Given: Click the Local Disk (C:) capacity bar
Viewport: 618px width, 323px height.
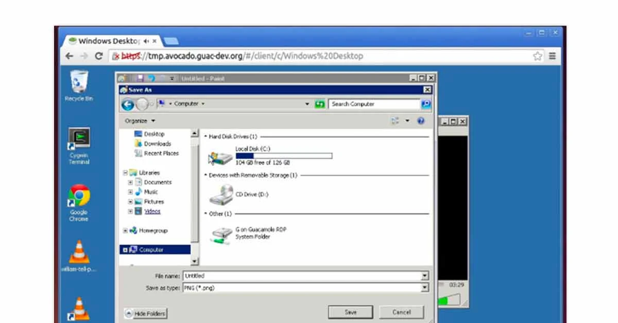Looking at the screenshot, I should point(283,155).
